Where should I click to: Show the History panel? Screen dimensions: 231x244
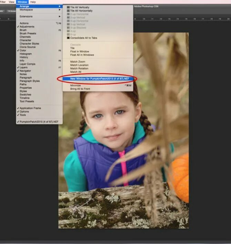tap(39, 57)
